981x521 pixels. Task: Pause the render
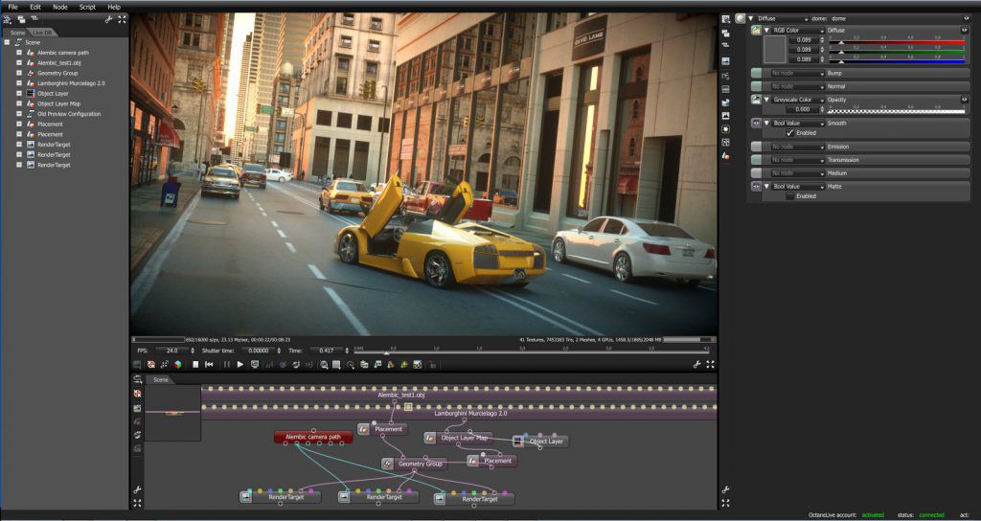pyautogui.click(x=226, y=364)
